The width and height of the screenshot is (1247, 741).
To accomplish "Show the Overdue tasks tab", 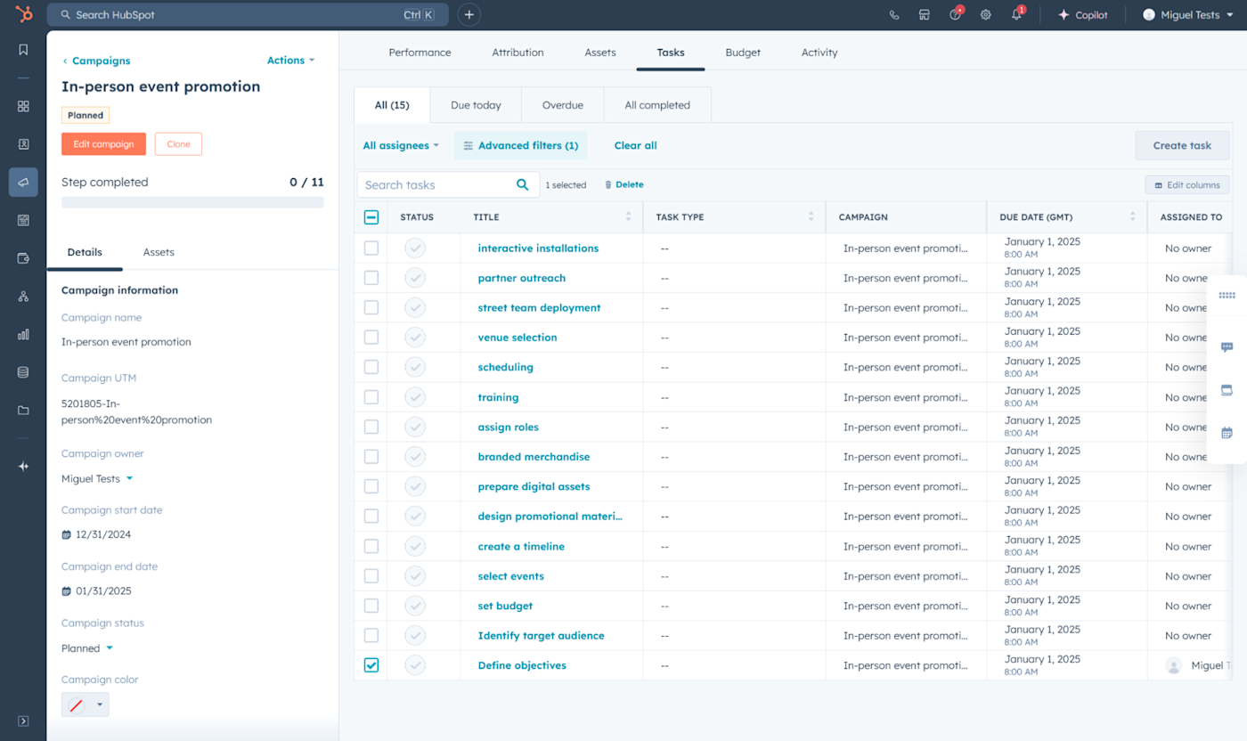I will point(563,105).
